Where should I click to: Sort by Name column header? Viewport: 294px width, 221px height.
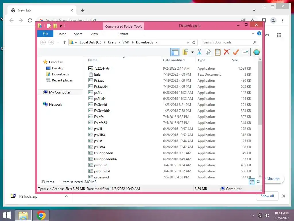[x=124, y=60]
